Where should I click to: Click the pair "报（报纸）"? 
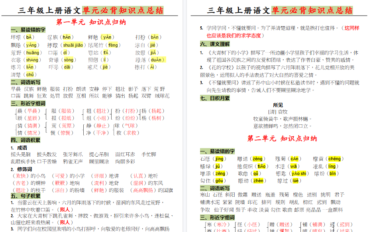tap(63, 118)
